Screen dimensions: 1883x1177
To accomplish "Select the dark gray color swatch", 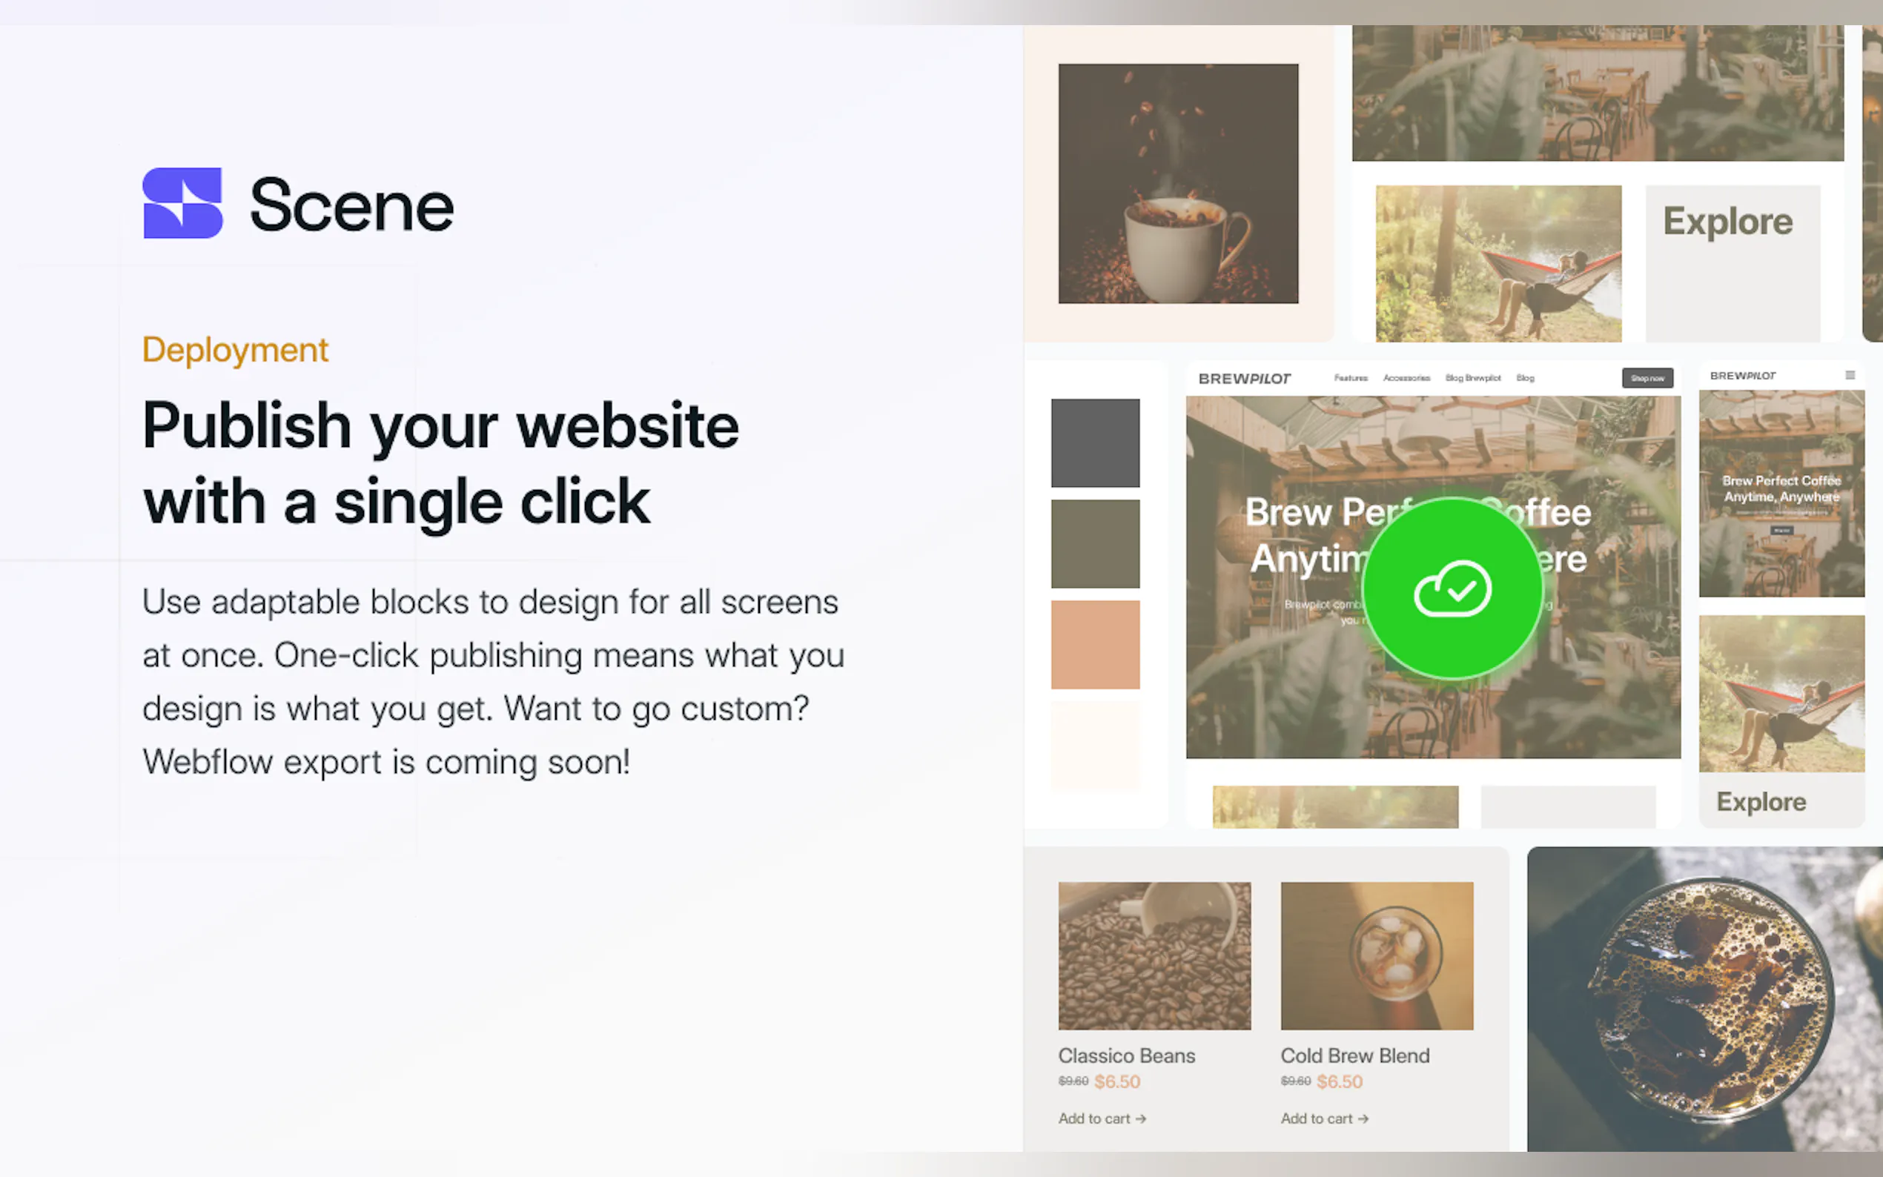I will click(x=1095, y=443).
